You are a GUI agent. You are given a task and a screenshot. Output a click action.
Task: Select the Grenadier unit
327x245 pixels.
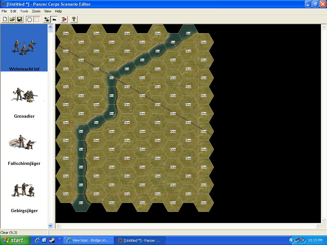[24, 95]
